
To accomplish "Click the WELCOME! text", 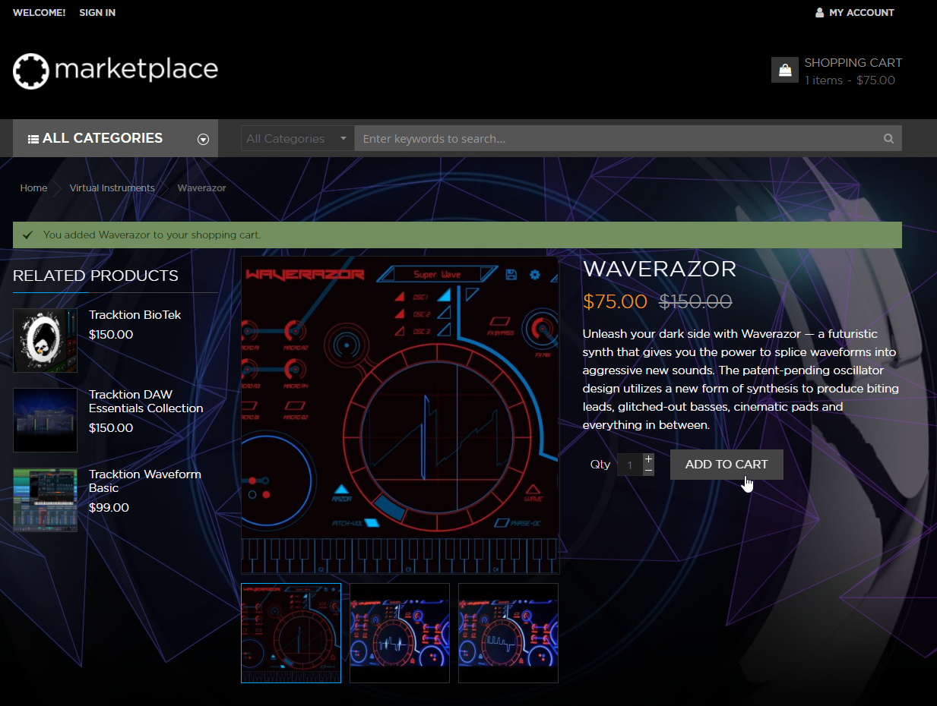I will click(x=39, y=13).
